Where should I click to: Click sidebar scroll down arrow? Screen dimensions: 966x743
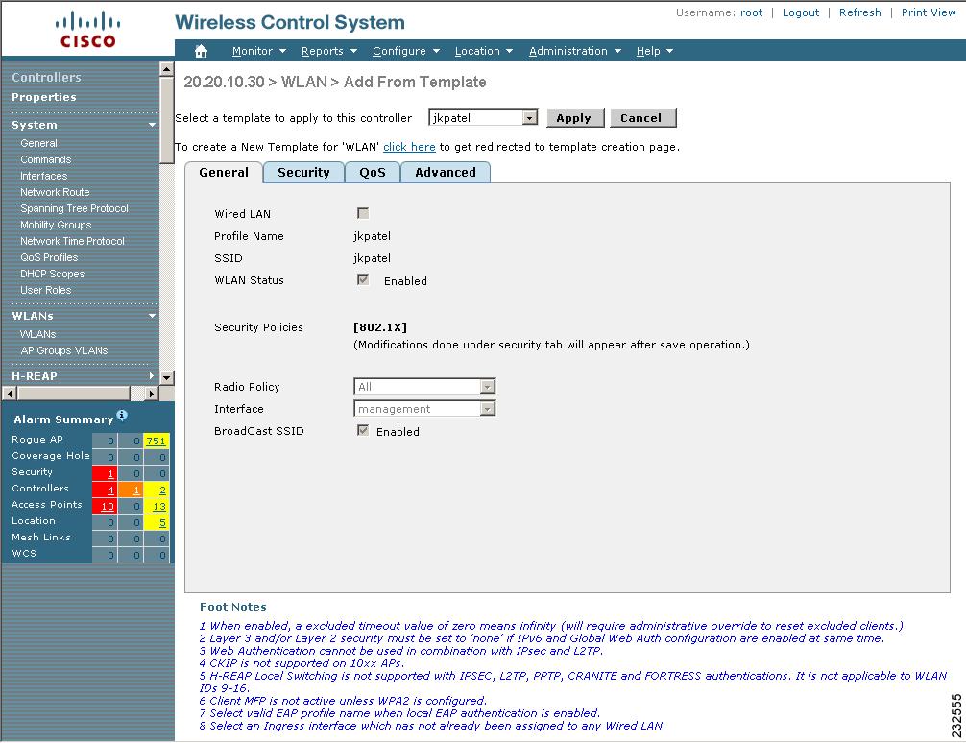(166, 377)
